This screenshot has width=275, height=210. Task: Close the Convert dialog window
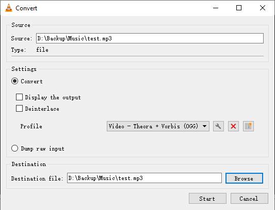(x=263, y=8)
